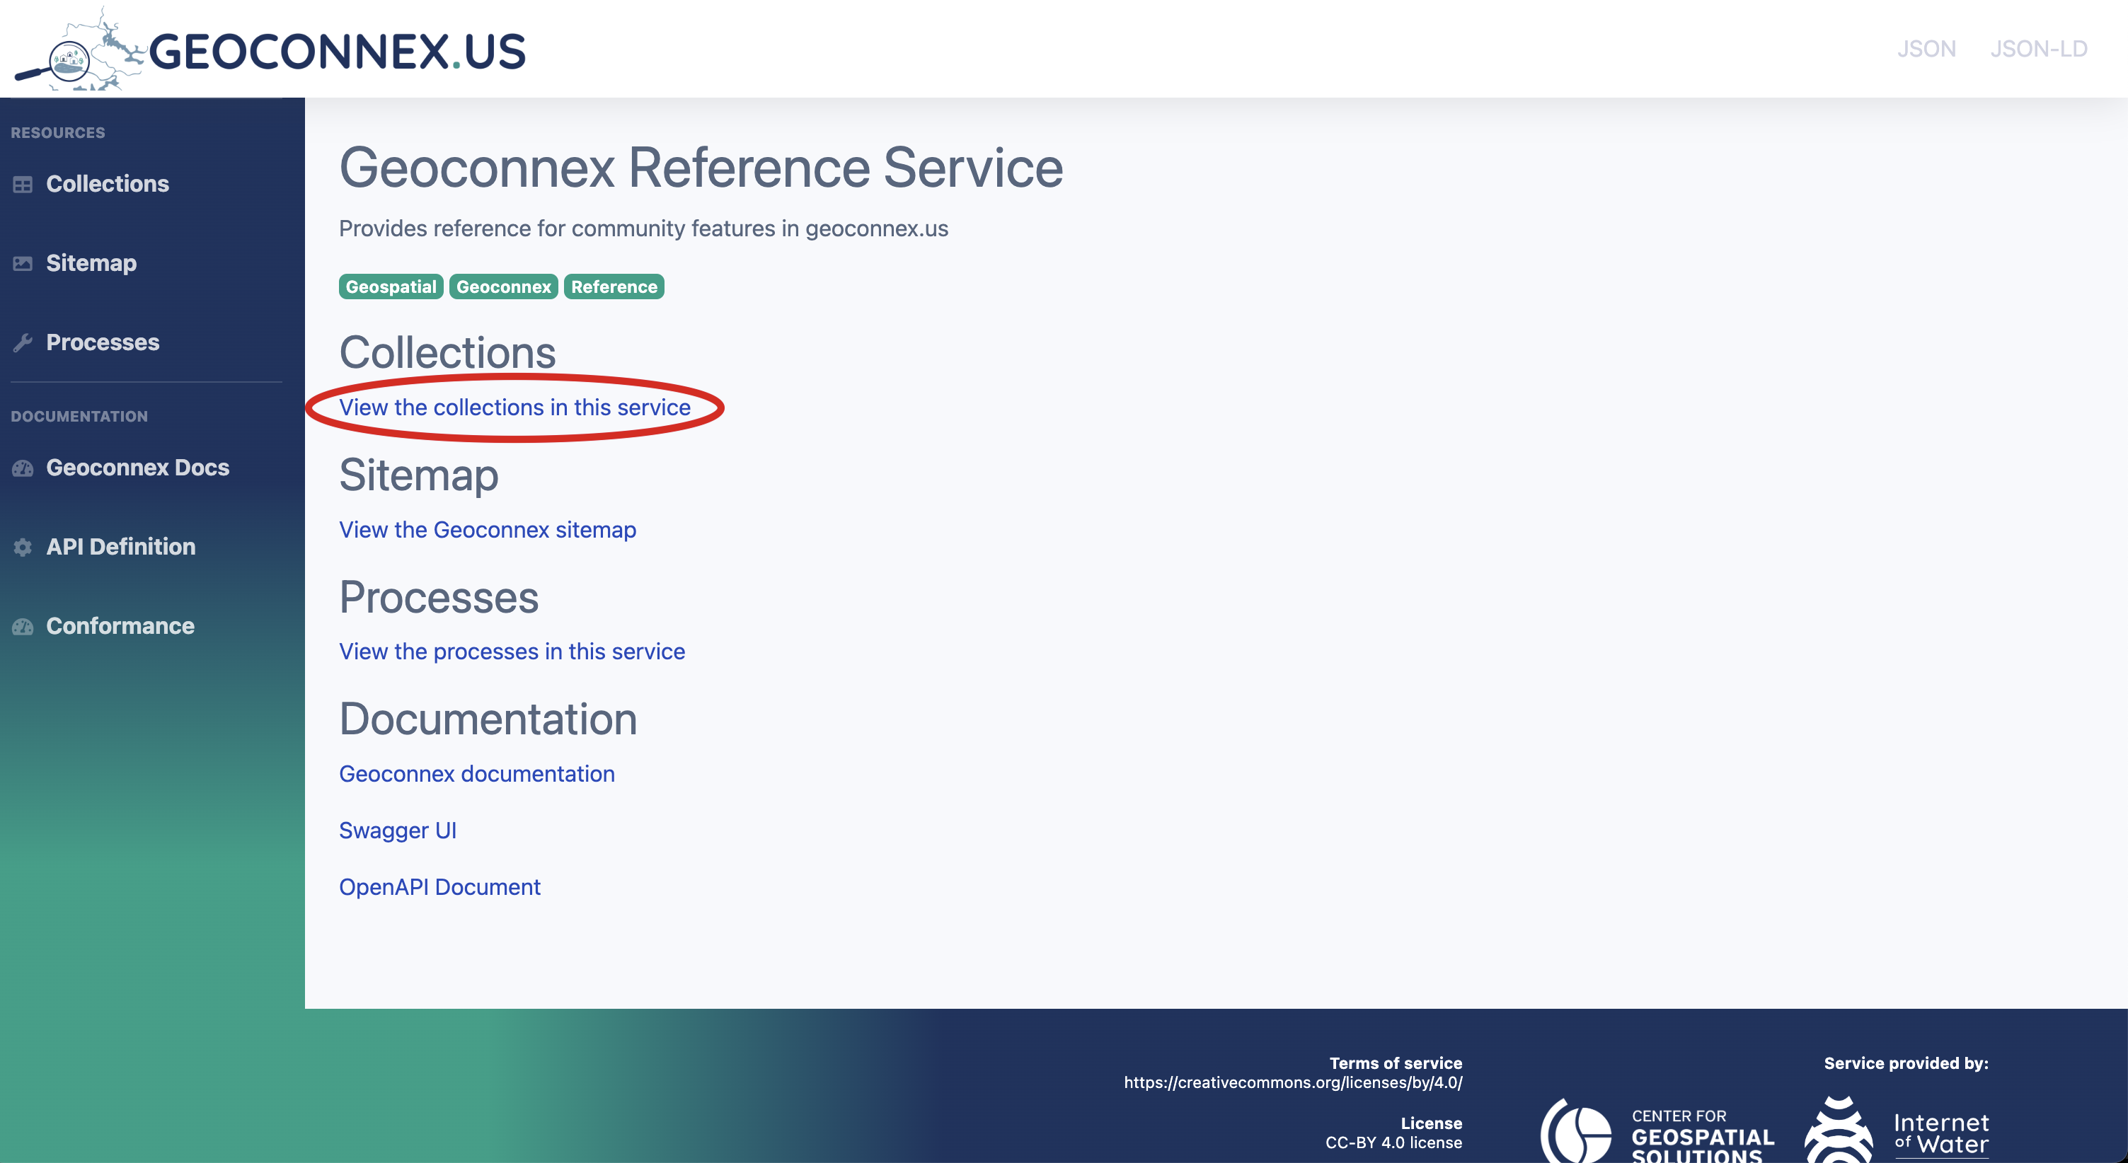Screen dimensions: 2128x1163
Task: Follow 'View the processes in this service'
Action: tap(512, 652)
